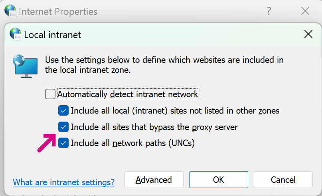Close the Local intranet dialog
Viewport: 322px width, 196px height.
coord(308,34)
